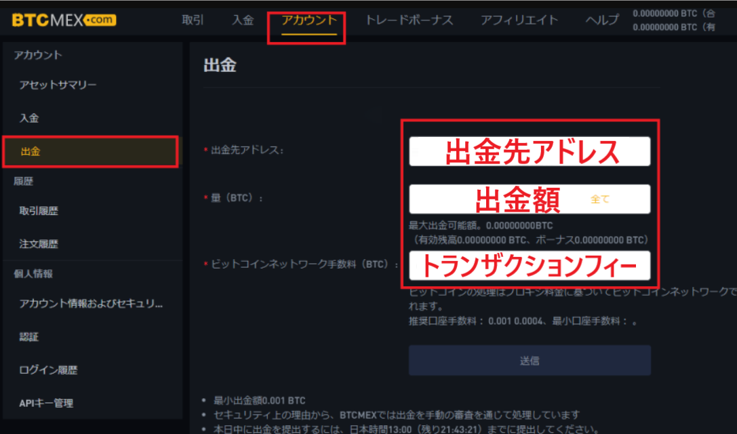Click the 履歴 sidebar section header
The image size is (737, 434).
coord(24,181)
